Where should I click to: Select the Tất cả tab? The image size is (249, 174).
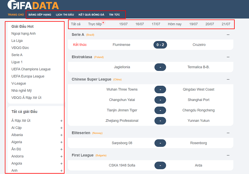tap(76, 24)
